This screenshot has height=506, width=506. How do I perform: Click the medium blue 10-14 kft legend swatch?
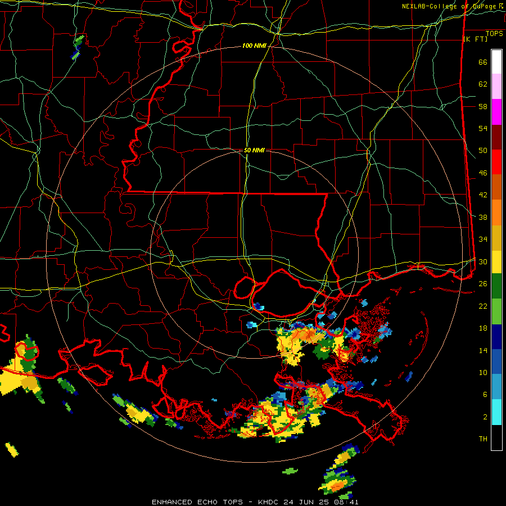(x=496, y=362)
